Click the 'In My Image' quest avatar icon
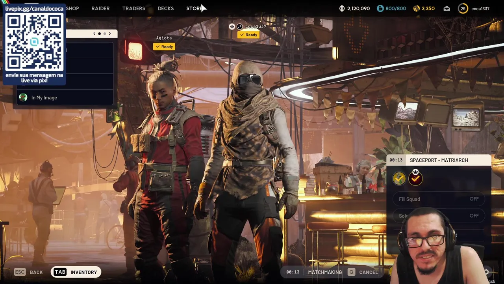This screenshot has height=284, width=504. 23,97
